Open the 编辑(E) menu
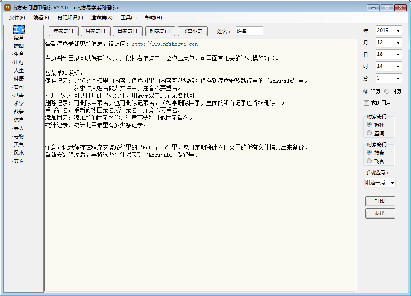This screenshot has width=411, height=296. click(41, 18)
